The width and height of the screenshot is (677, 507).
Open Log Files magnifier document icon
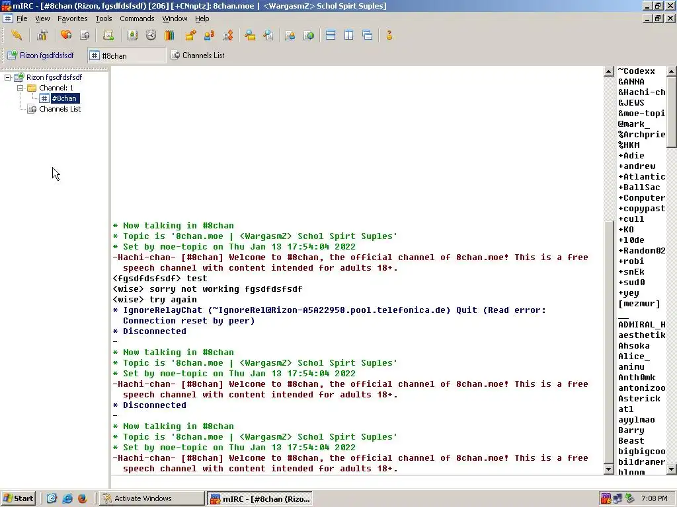(x=268, y=36)
